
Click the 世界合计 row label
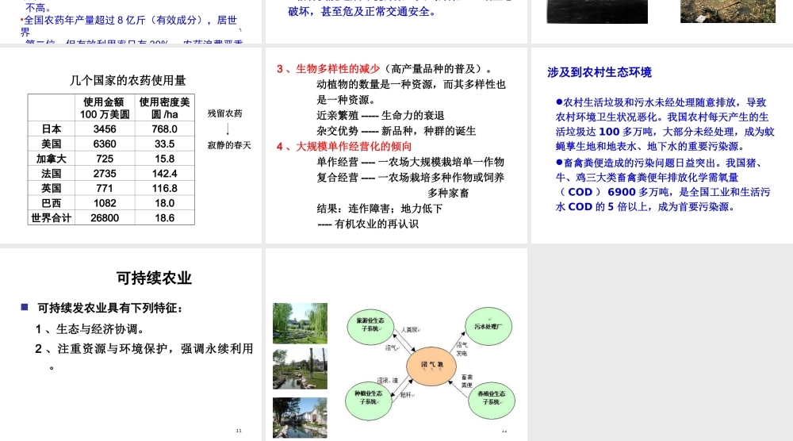click(x=52, y=217)
